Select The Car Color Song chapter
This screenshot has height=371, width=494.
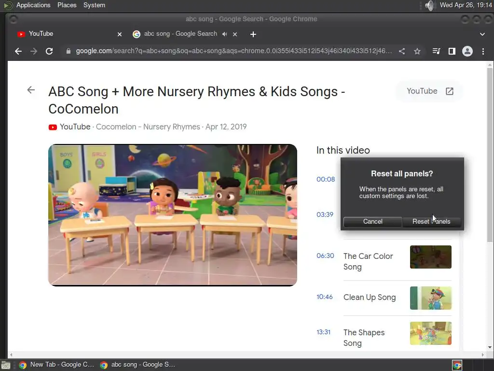368,261
